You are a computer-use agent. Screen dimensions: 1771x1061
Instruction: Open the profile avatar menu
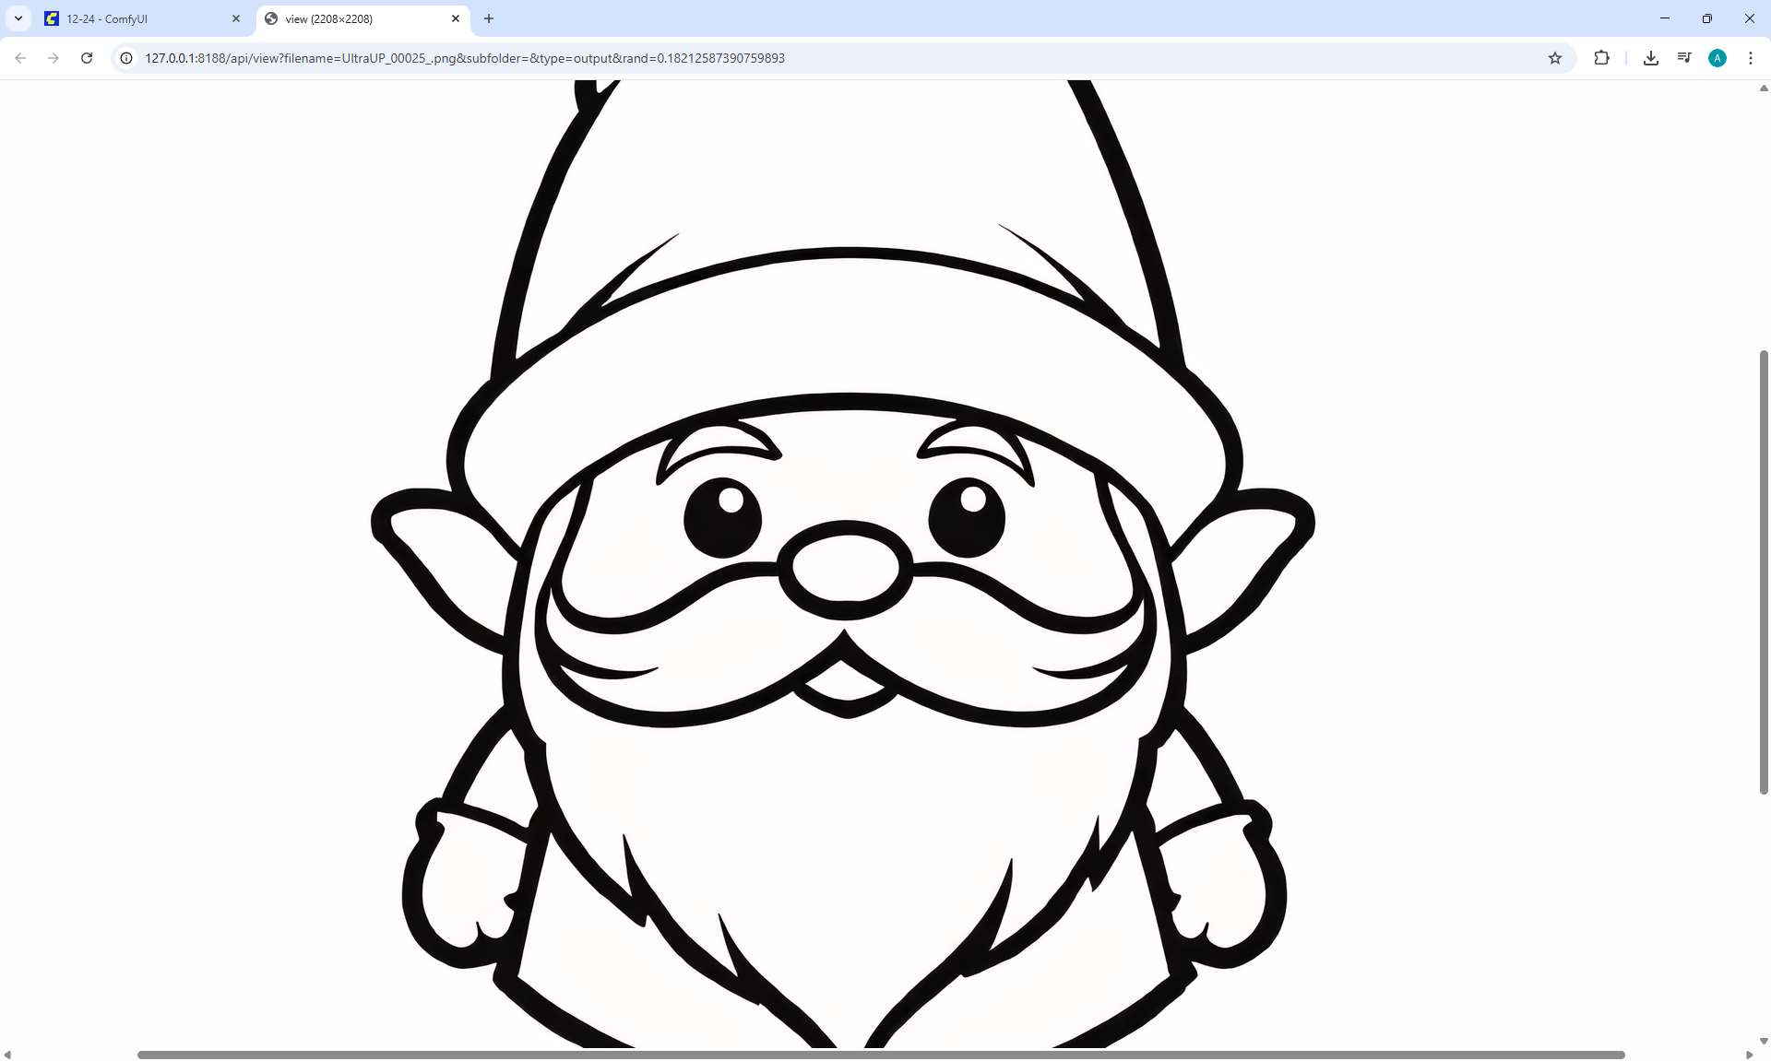coord(1718,58)
